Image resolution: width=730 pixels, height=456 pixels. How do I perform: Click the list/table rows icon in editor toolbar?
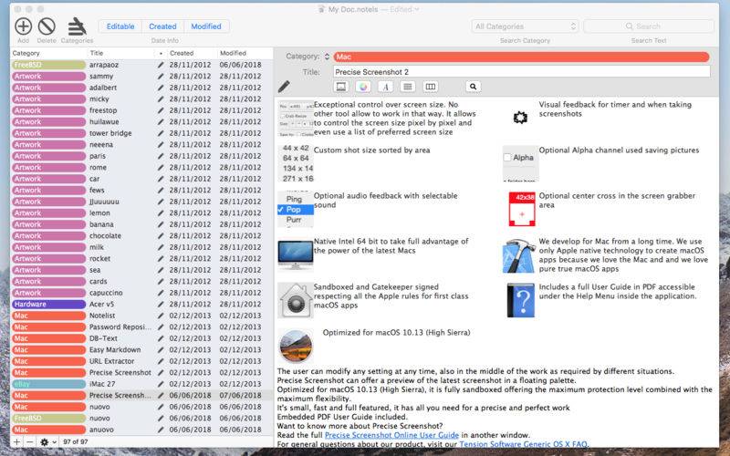(x=408, y=87)
